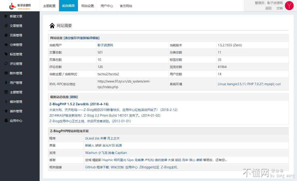297x181 pixels.
Task: Click the XML-RPC URL text
Action: 124,84
